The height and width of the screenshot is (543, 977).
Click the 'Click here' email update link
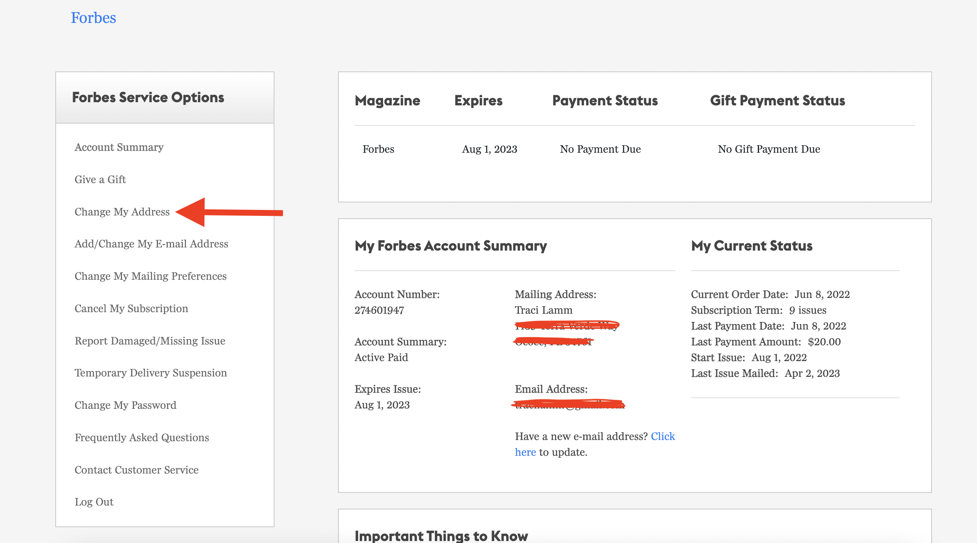tap(663, 436)
